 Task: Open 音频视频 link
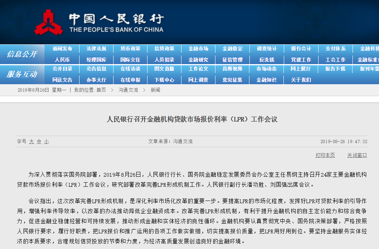coord(233,69)
